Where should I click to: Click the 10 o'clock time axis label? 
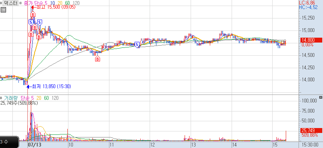pos(71,144)
